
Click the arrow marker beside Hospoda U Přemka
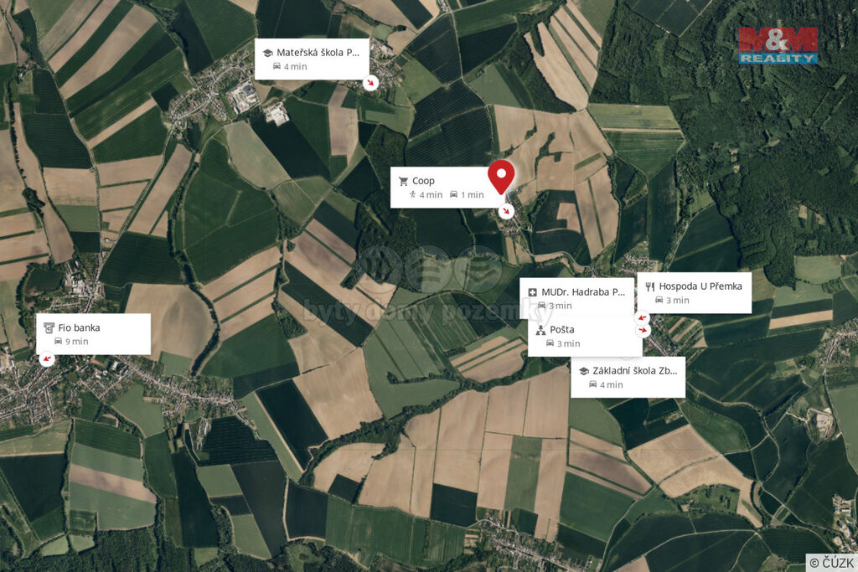click(643, 317)
